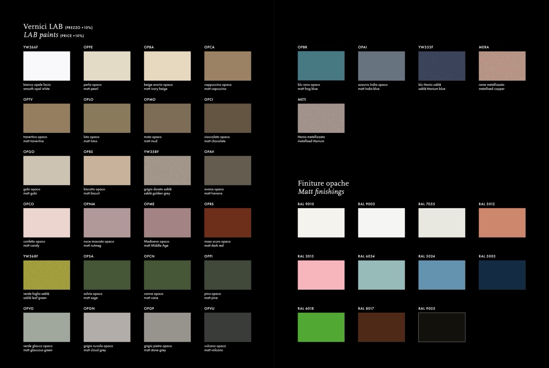Click the Vernici LAB section heading
This screenshot has width=549, height=368.
(x=43, y=26)
